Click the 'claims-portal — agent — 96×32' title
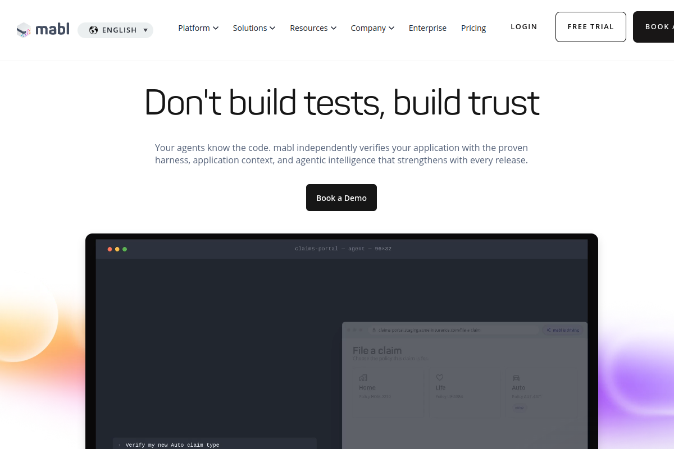Viewport: 674px width, 449px height. point(343,249)
